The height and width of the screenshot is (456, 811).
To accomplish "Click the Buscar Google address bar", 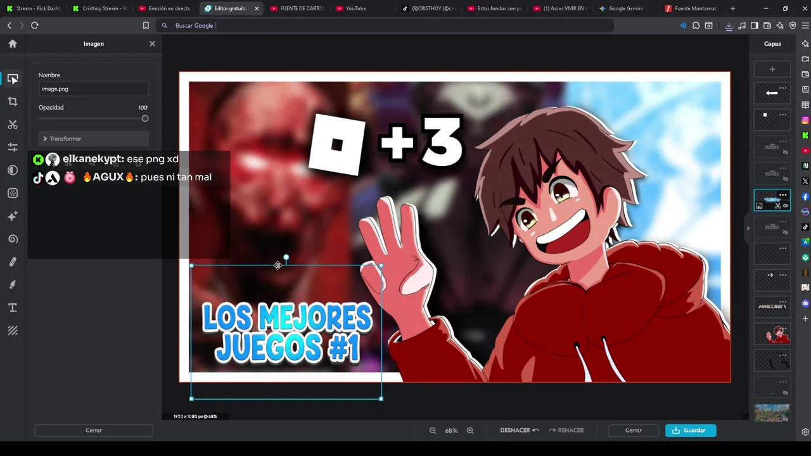I will coord(385,25).
